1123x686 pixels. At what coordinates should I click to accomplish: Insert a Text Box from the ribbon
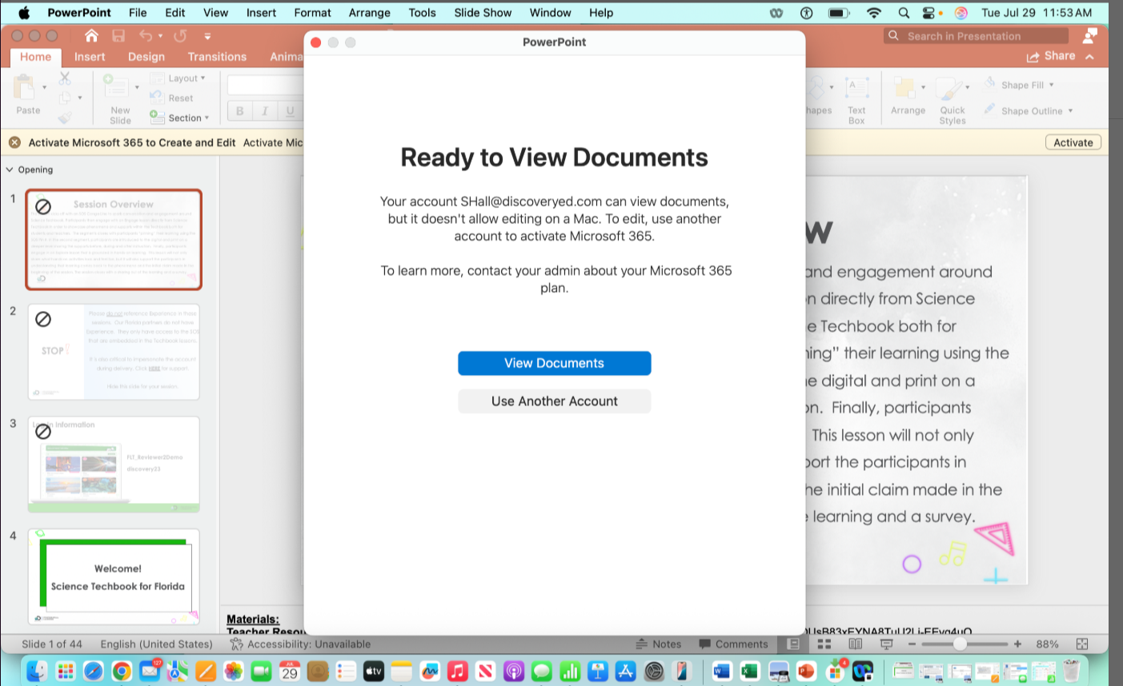tap(856, 98)
